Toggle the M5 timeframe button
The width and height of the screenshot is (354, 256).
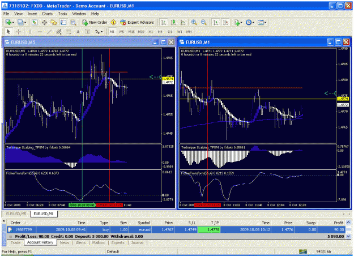121,32
